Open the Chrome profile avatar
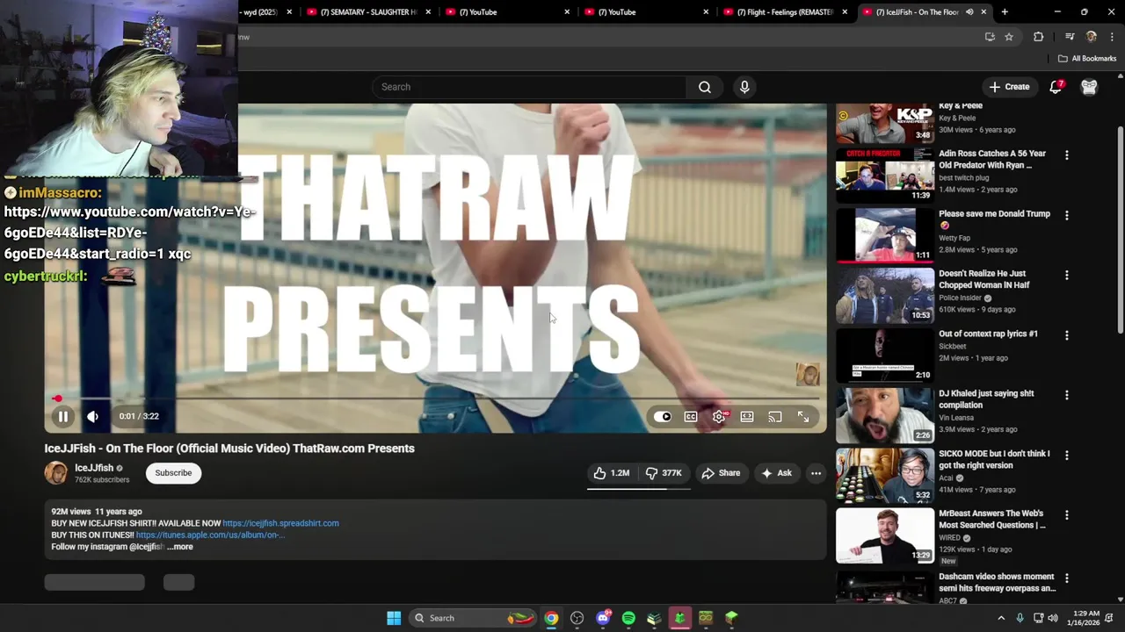1125x632 pixels. 1092,37
